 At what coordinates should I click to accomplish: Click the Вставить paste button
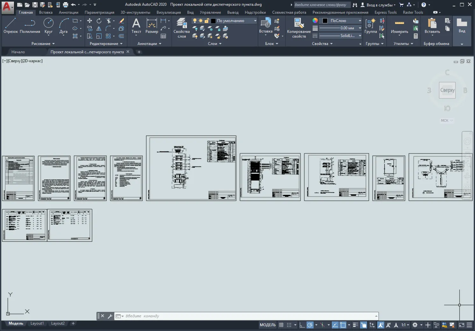(432, 26)
